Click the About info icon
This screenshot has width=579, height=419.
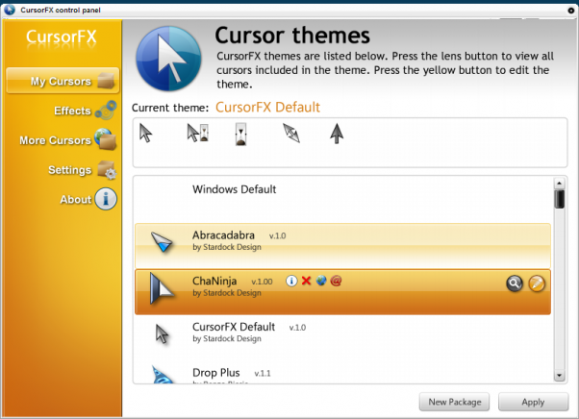(106, 199)
